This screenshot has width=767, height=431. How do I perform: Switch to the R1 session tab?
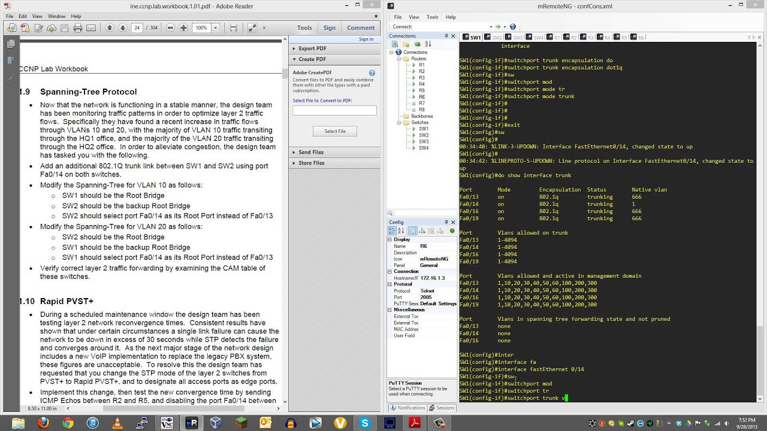tap(554, 37)
